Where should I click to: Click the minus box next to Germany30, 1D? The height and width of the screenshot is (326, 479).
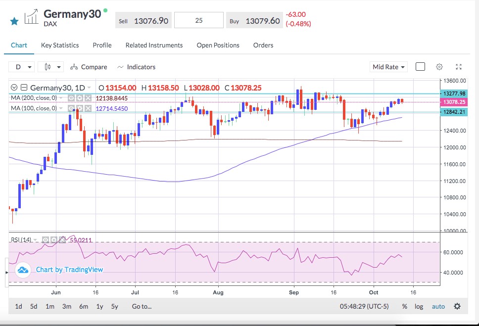(x=24, y=88)
